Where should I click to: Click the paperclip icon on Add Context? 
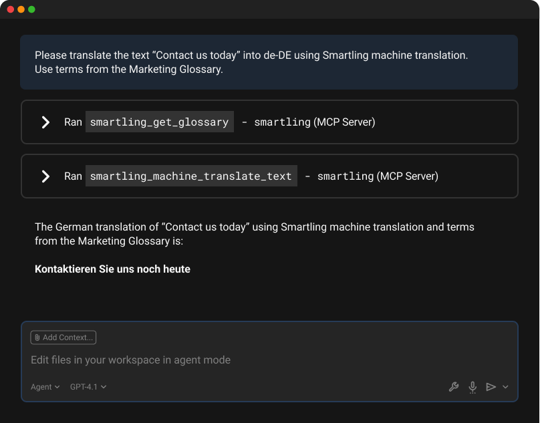pos(37,337)
